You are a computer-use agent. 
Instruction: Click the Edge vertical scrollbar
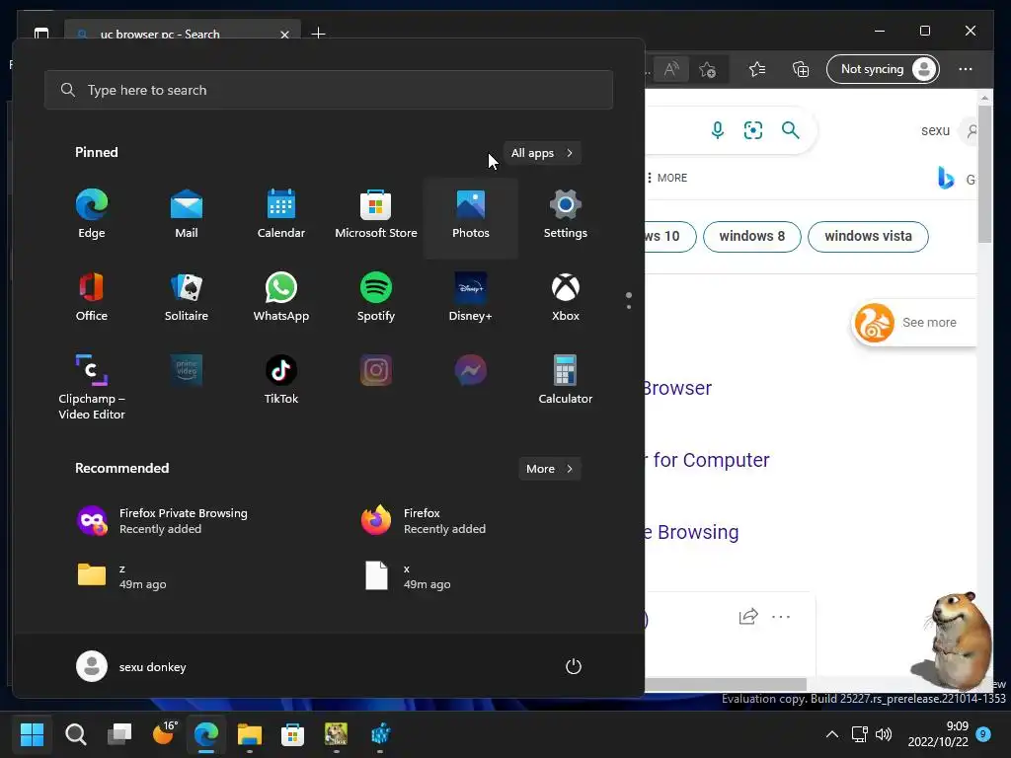coord(984,174)
